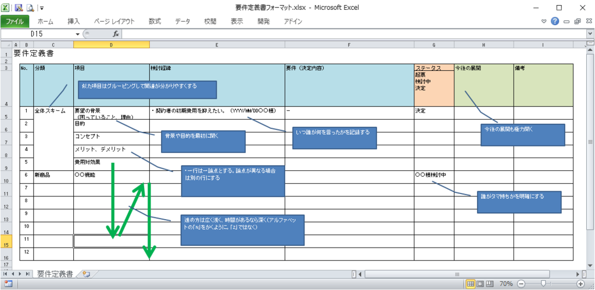Click the Excel application icon in title bar
This screenshot has width=595, height=290.
[6, 7]
